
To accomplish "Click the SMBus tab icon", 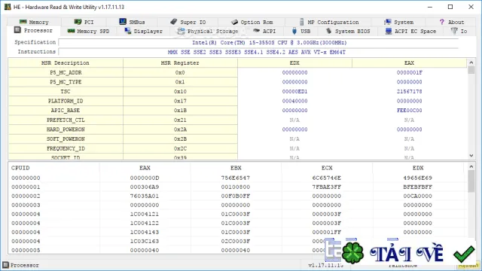I will point(123,22).
